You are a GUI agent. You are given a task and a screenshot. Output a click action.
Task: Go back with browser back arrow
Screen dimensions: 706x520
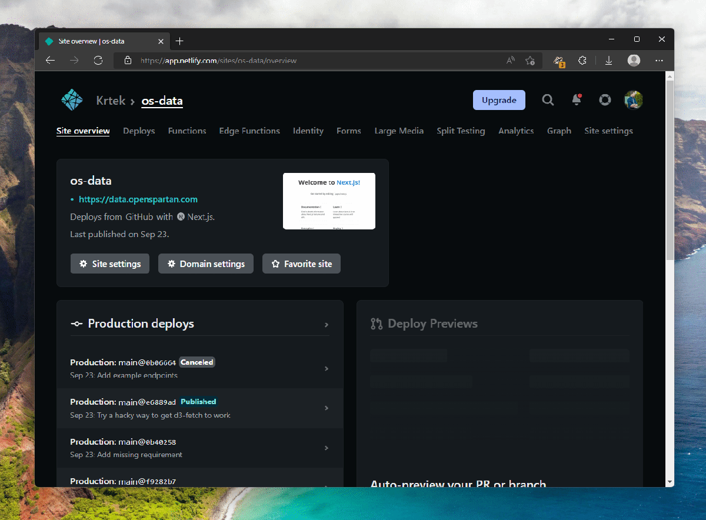click(50, 61)
